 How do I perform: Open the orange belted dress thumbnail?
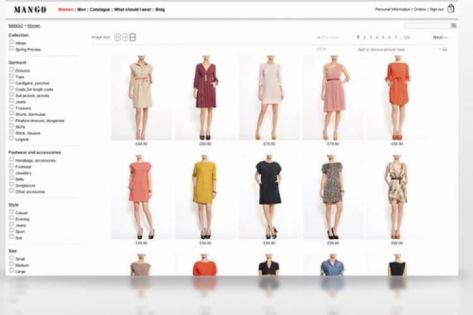pos(397,98)
